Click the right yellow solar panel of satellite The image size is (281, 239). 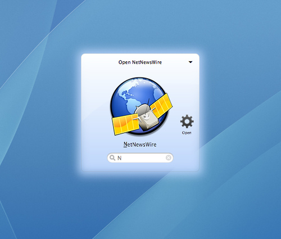162,105
